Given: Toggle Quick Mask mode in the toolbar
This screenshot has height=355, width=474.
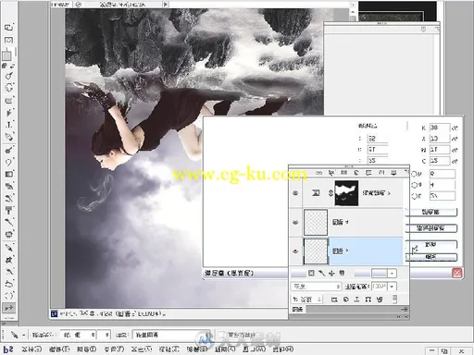Looking at the screenshot, I should click(8, 41).
